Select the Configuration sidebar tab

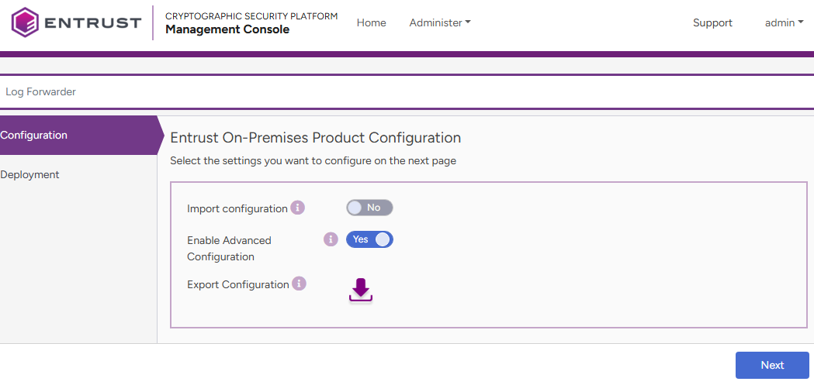(x=34, y=136)
